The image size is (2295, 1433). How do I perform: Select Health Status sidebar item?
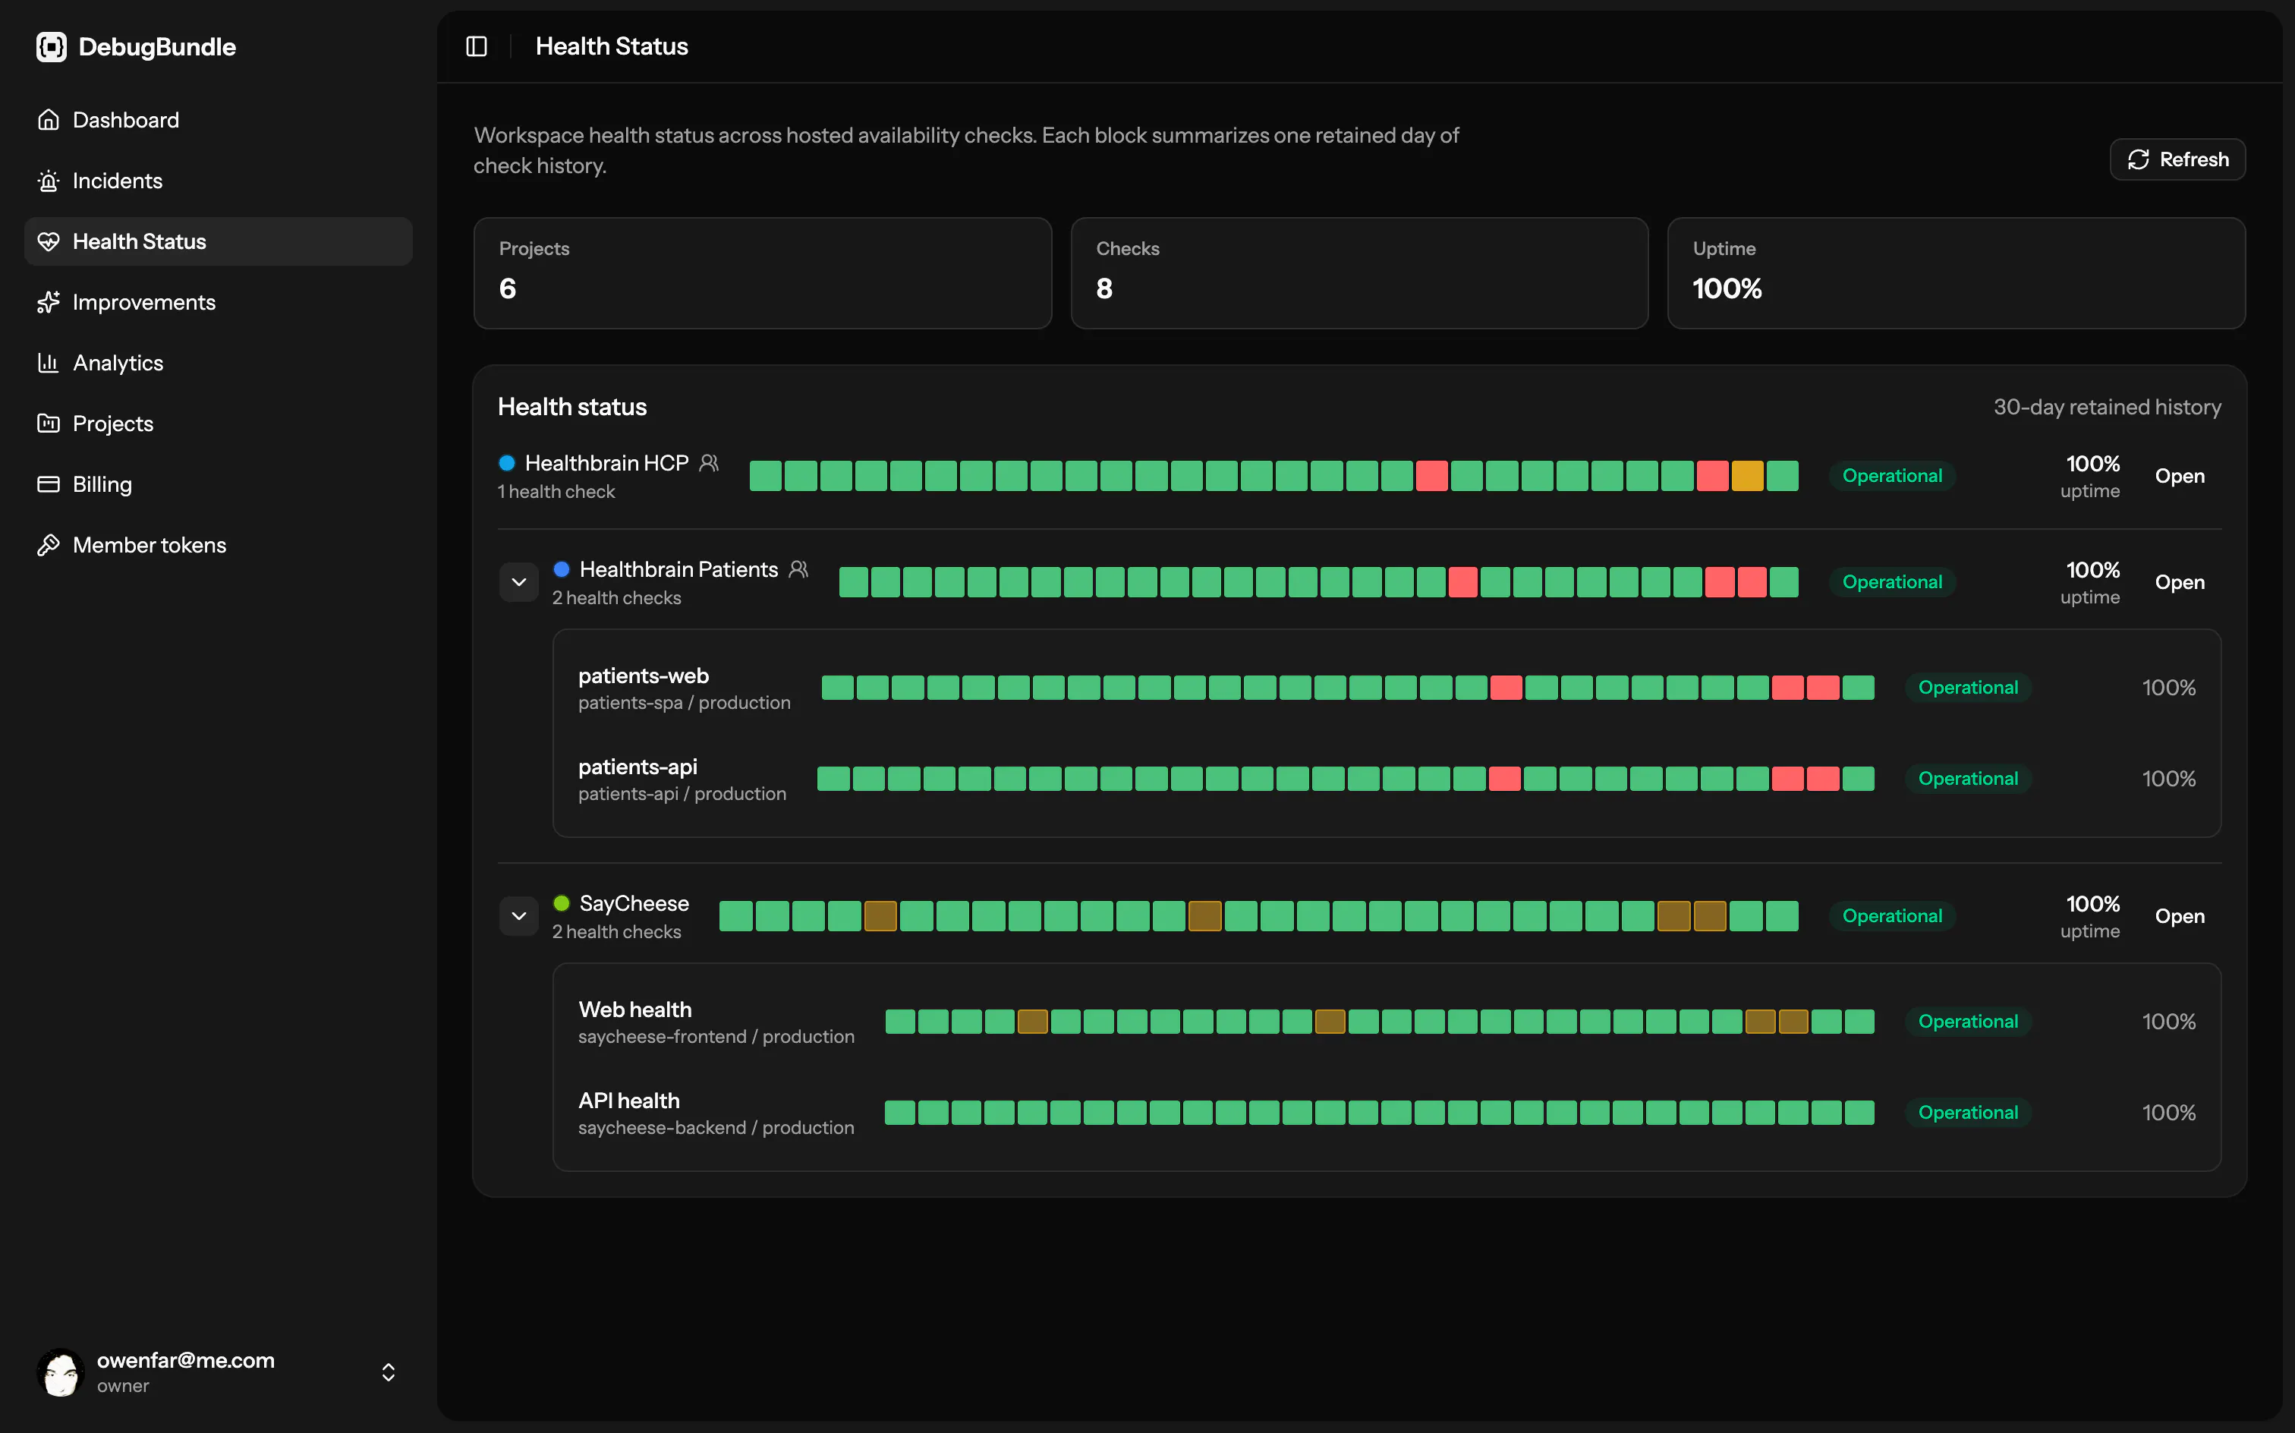(218, 241)
